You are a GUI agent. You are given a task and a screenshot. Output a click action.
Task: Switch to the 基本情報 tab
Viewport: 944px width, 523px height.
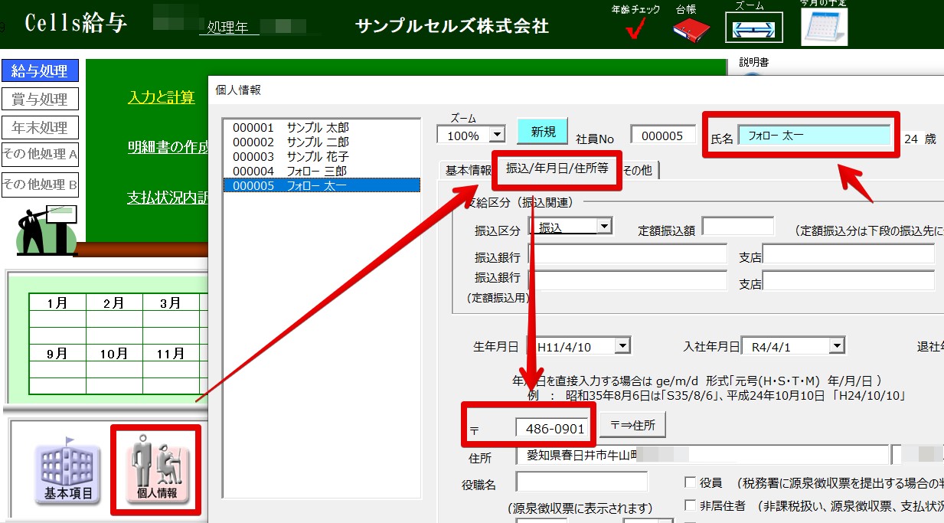click(468, 170)
